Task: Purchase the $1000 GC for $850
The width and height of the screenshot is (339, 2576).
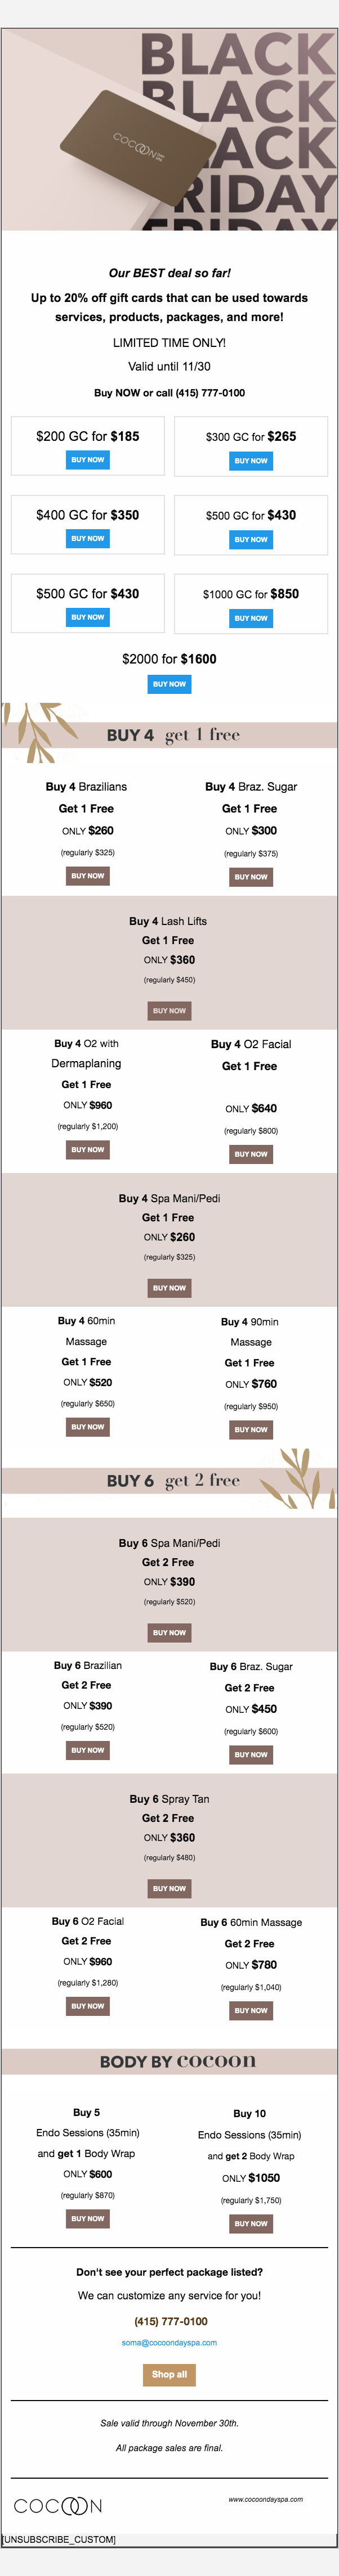Action: (x=251, y=618)
